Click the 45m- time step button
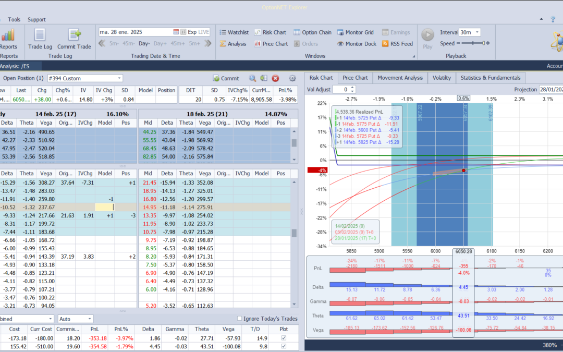563x352 pixels. coord(129,43)
